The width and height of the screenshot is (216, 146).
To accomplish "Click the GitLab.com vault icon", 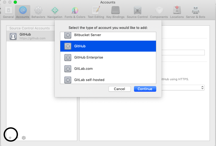I will (x=68, y=69).
